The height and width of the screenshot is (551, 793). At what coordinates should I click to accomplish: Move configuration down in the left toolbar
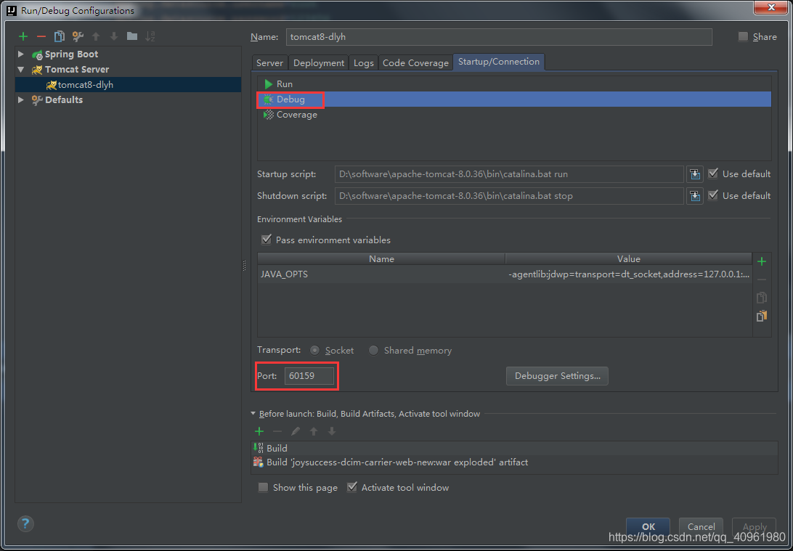pos(114,36)
